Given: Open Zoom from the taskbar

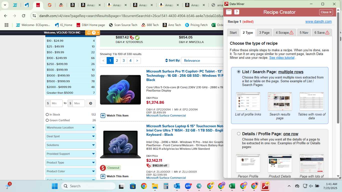Looking at the screenshot, I should point(188,186).
